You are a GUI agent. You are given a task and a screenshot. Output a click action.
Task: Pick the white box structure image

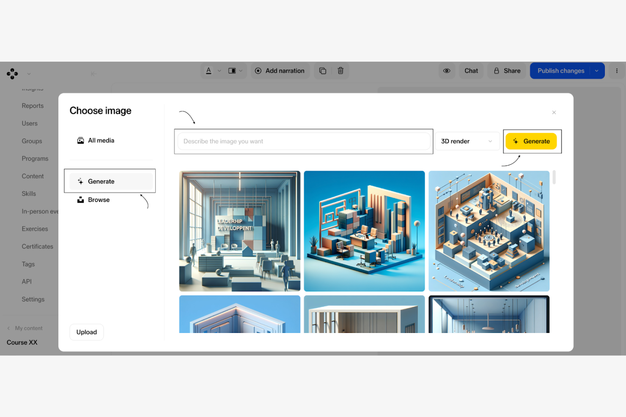pyautogui.click(x=364, y=314)
